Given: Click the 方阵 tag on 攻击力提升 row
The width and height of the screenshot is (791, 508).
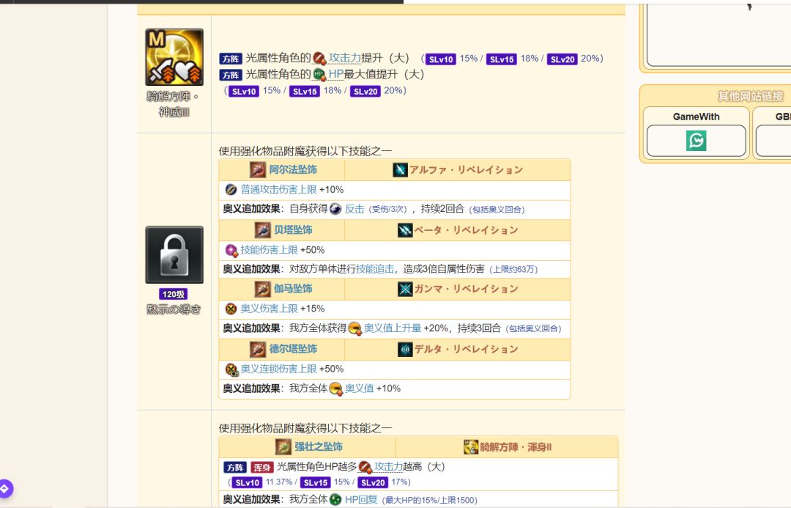Looking at the screenshot, I should point(231,59).
